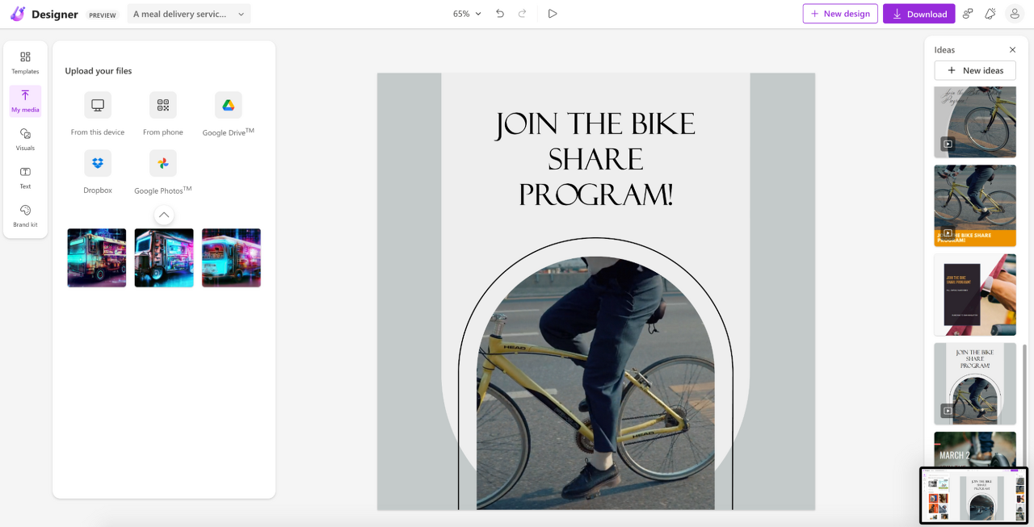Select the My media tab
Screen dimensions: 1034x527
coord(25,101)
